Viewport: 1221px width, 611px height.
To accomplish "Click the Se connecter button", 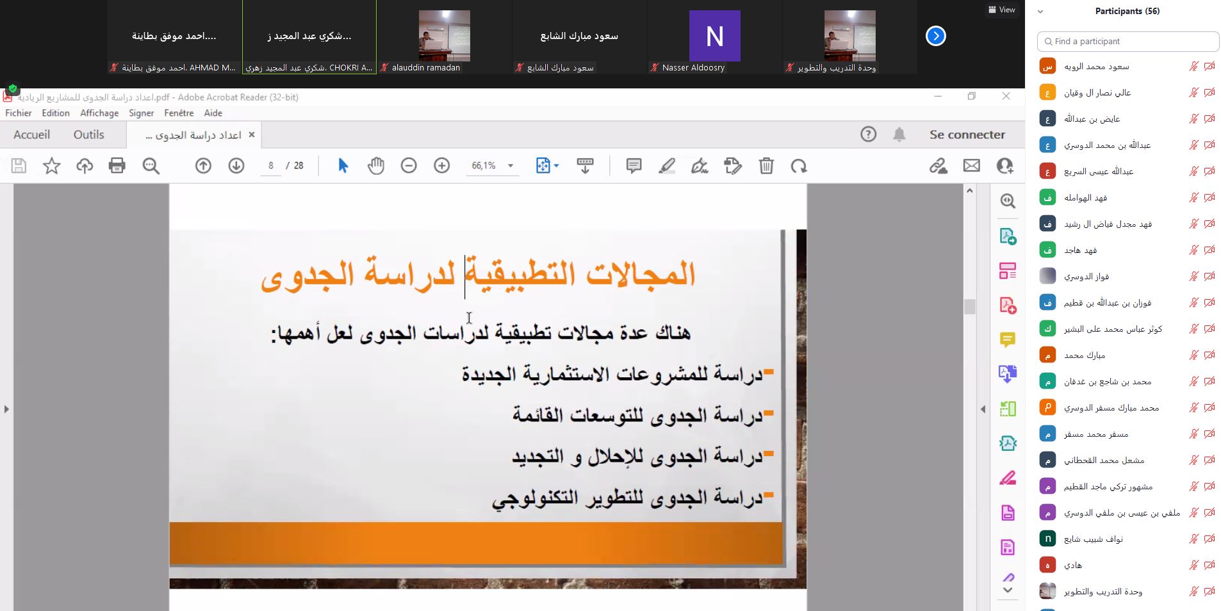I will click(967, 134).
